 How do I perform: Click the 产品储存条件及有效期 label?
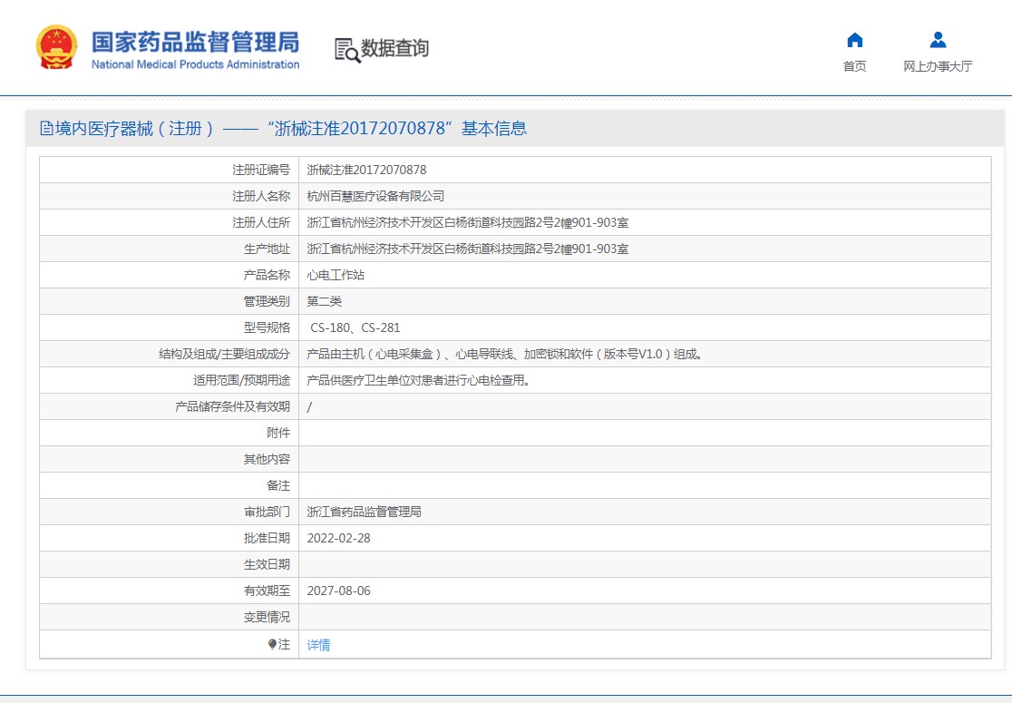232,406
